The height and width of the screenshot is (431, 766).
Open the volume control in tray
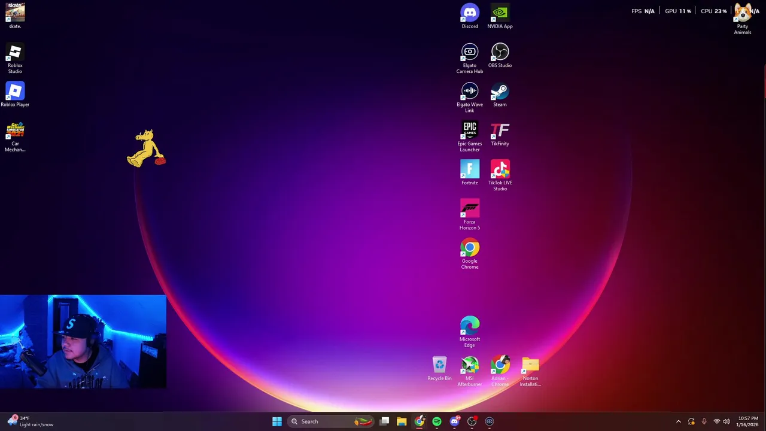point(727,421)
